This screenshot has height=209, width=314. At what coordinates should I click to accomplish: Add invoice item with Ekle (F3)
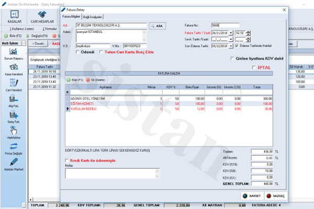coord(75,80)
